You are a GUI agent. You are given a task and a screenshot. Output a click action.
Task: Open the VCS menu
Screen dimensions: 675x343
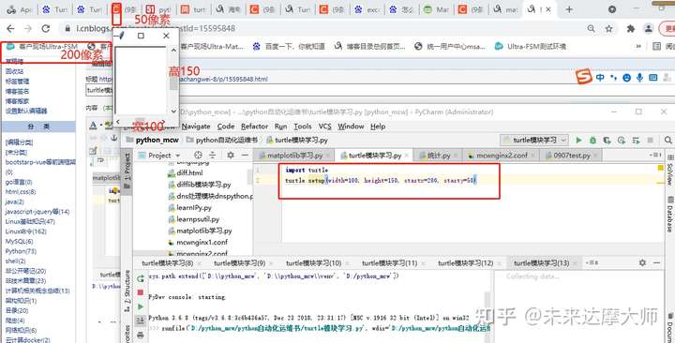[325, 127]
